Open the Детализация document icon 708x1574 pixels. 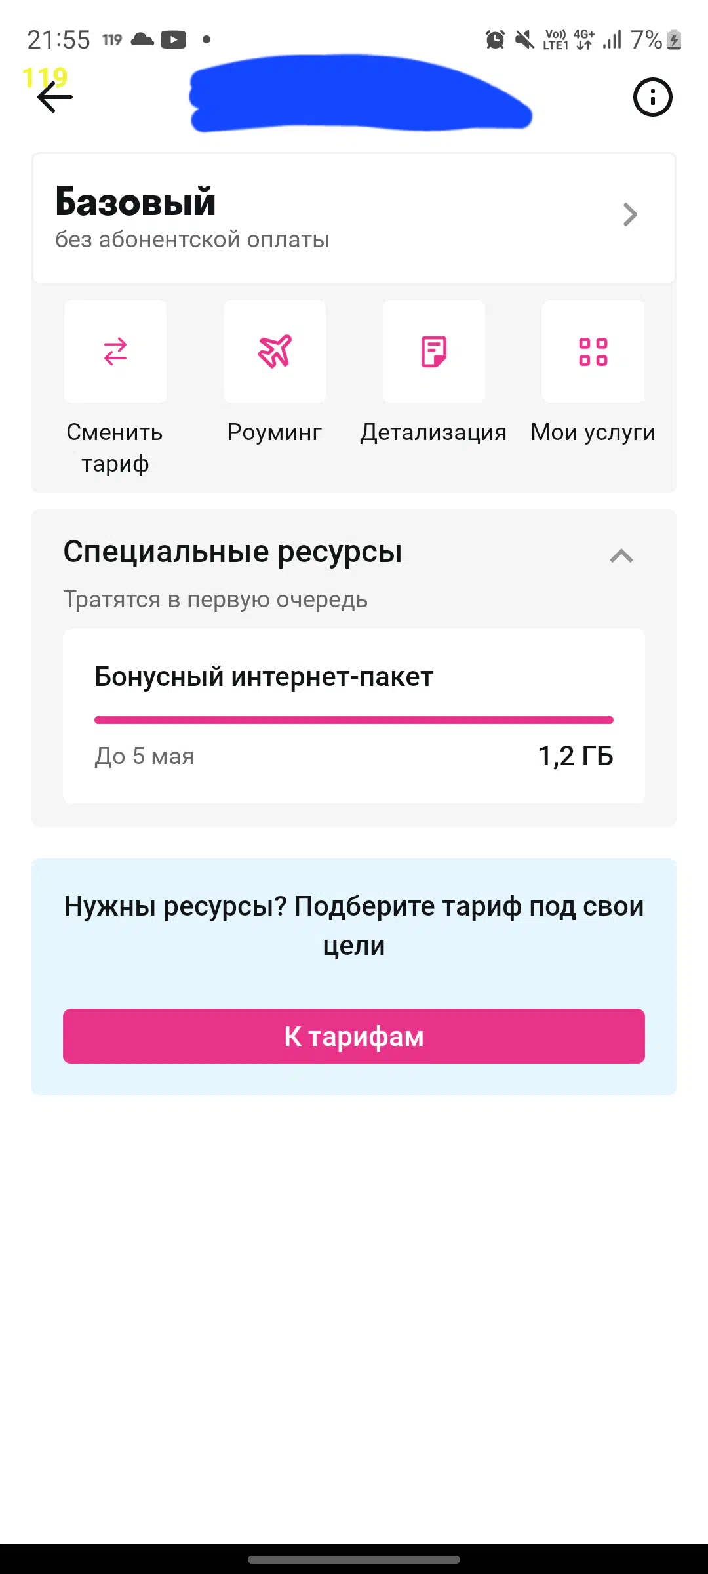434,352
